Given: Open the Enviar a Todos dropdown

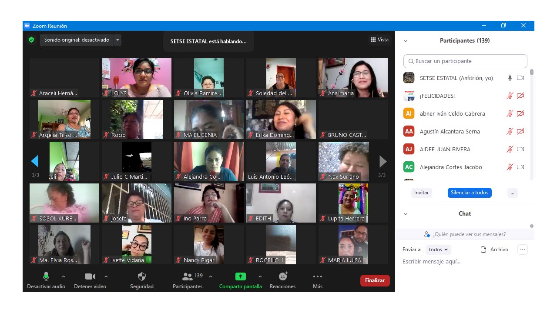Looking at the screenshot, I should click(438, 250).
